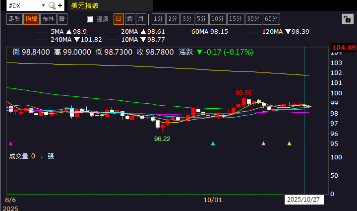Image resolution: width=357 pixels, height=211 pixels.
Task: Switch to the 10分 interval
Action: [218, 19]
